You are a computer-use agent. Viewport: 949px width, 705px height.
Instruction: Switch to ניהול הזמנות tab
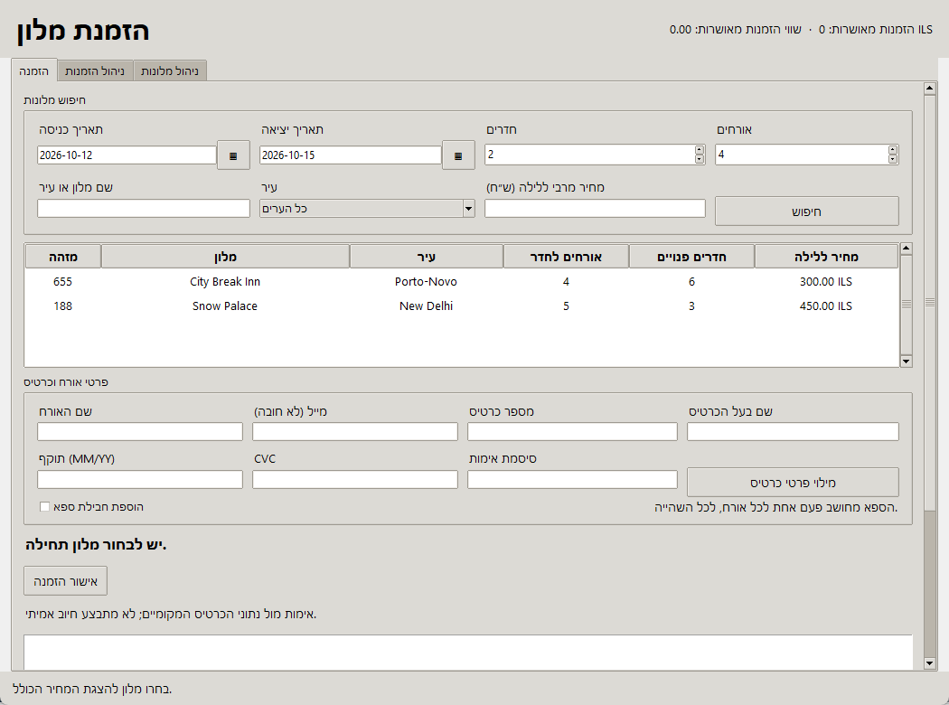pos(95,70)
